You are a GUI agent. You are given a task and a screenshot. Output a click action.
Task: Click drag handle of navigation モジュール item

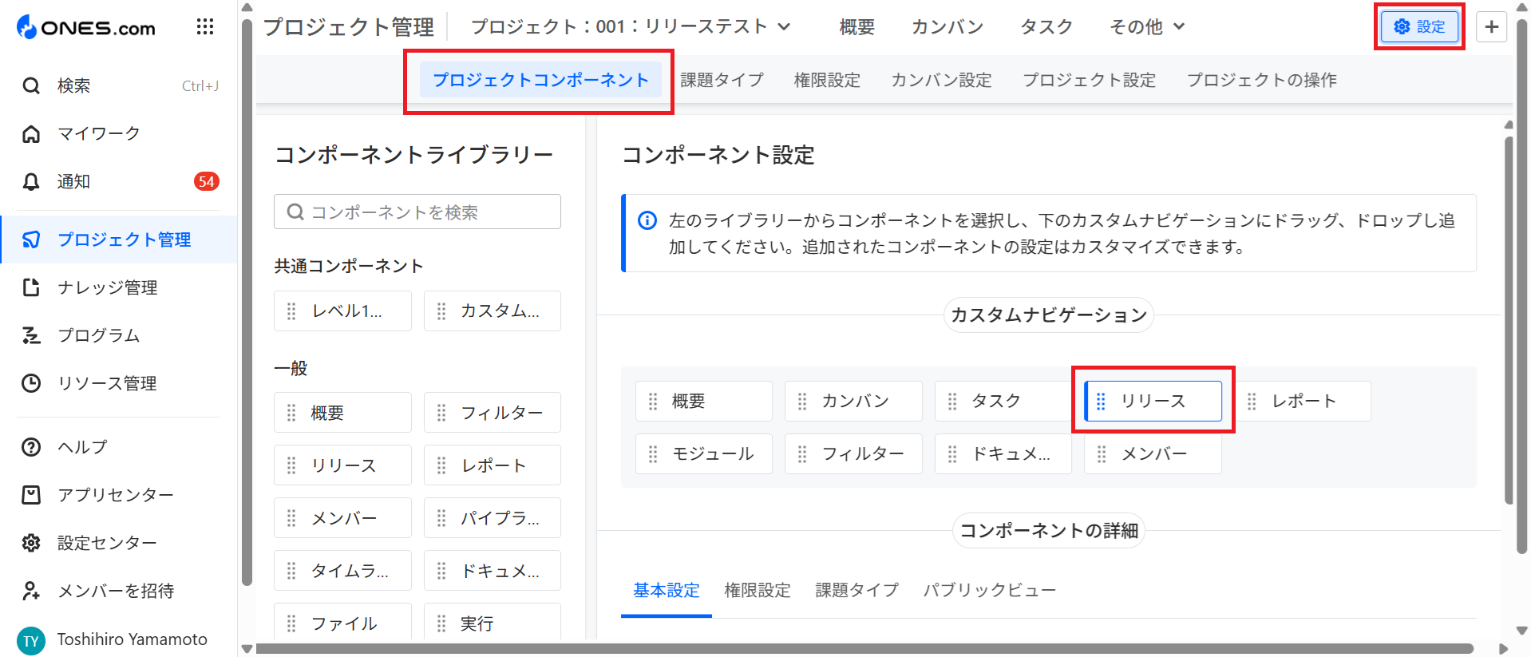pyautogui.click(x=653, y=454)
